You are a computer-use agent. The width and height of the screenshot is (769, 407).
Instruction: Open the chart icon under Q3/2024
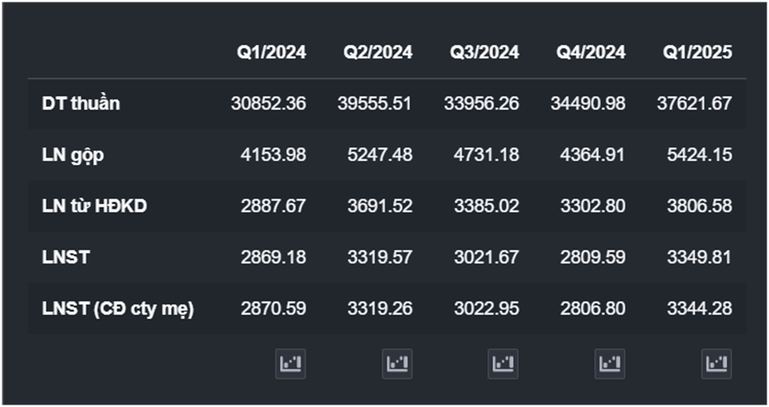[x=503, y=364]
